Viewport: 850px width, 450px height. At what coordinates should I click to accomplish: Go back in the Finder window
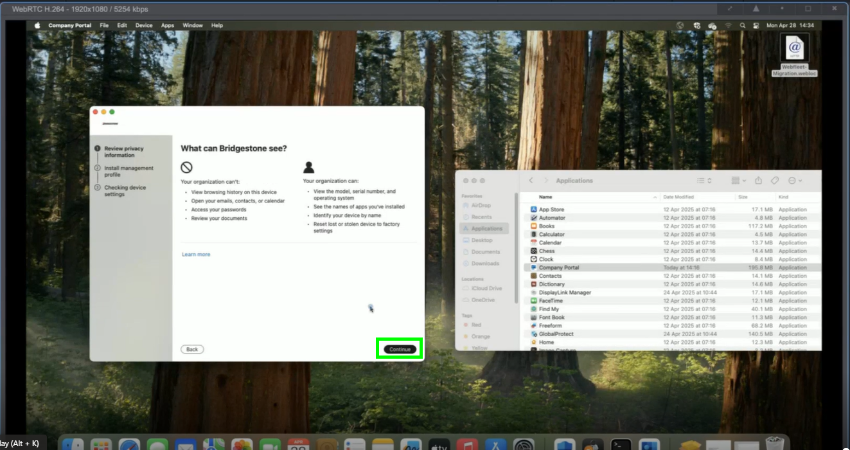pos(531,181)
